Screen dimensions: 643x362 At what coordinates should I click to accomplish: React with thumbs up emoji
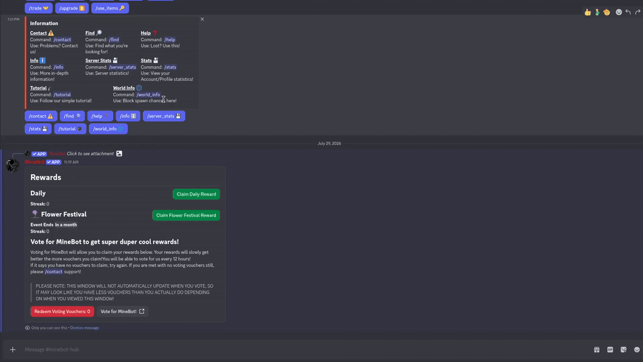coord(588,12)
